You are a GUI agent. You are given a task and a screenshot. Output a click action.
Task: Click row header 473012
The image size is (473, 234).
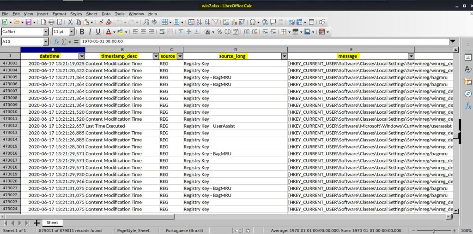tap(10, 126)
